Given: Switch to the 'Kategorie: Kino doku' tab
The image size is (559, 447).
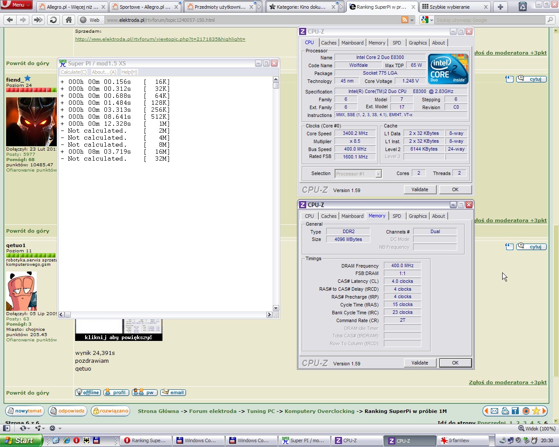Looking at the screenshot, I should 303,7.
